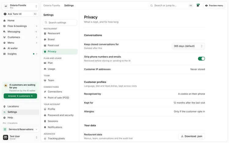Viewport: 229px width, 143px height.
Task: Click the Tracking pixels target icon
Action: [45, 138]
